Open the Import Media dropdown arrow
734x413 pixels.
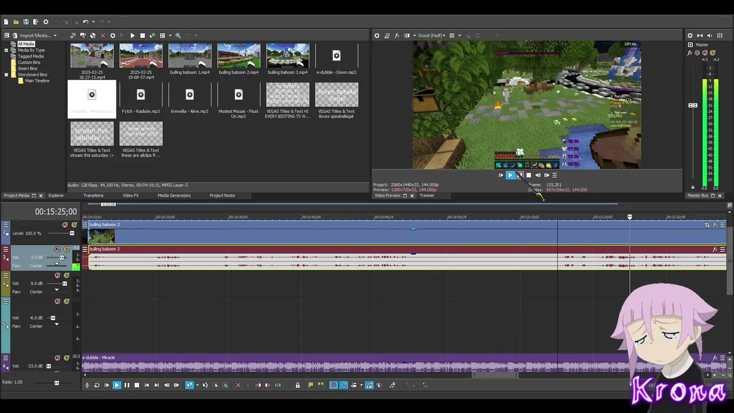(x=55, y=36)
